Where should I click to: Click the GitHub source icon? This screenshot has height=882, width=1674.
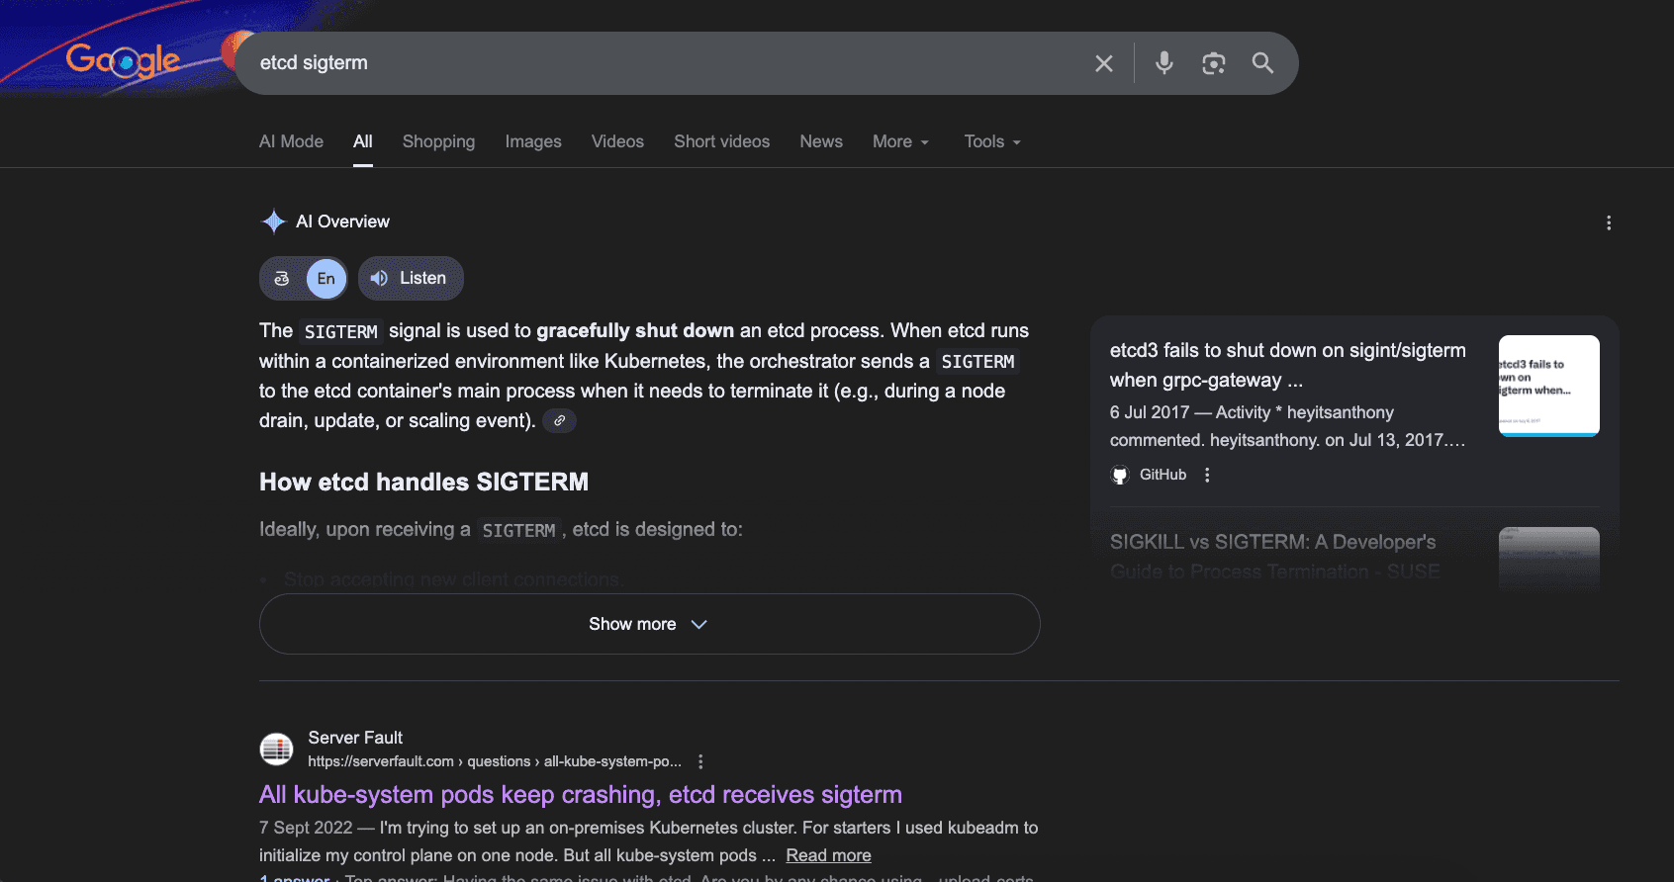1120,475
